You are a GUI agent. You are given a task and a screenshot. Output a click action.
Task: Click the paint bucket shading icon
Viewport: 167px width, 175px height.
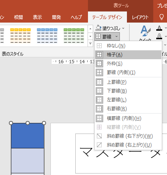(x=98, y=28)
